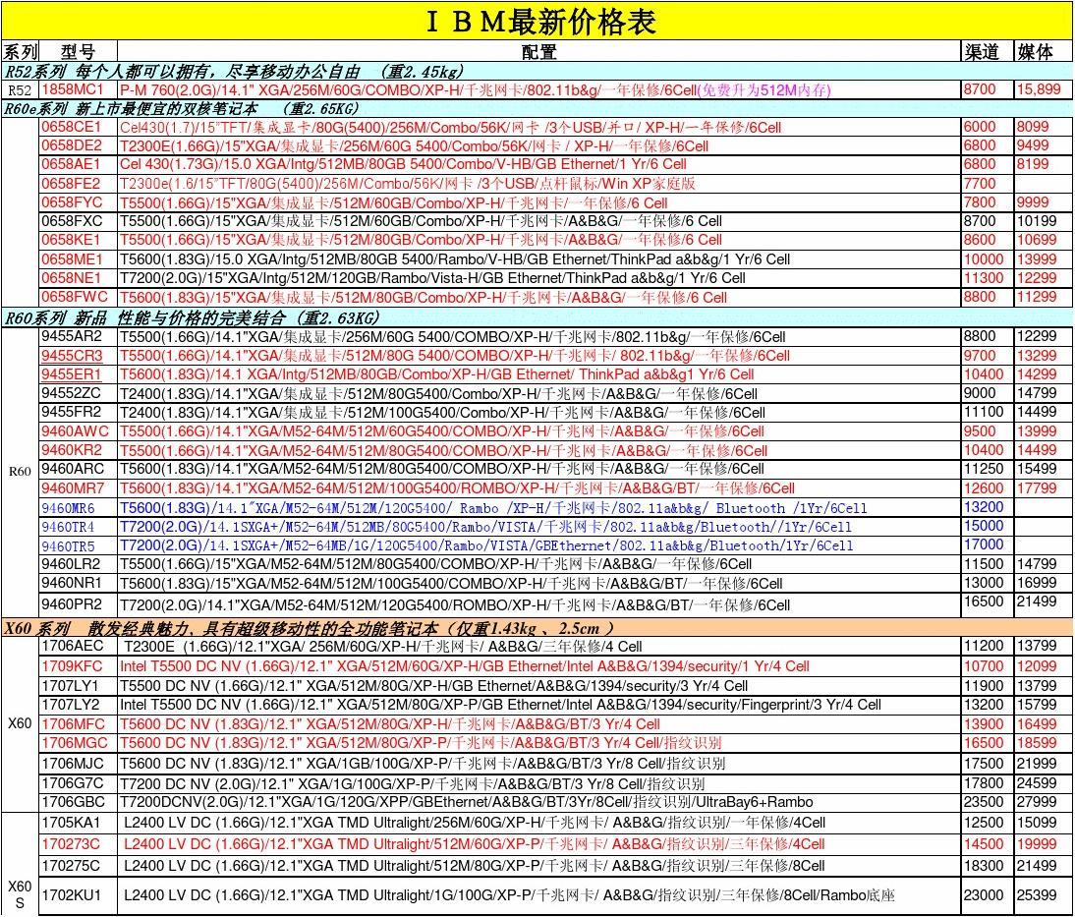
Task: Select the 系列 column header
Action: (x=21, y=51)
